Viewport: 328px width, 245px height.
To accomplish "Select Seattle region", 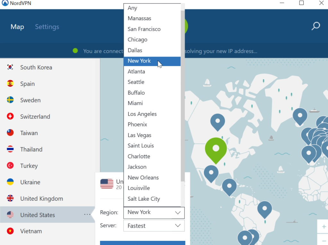I will [152, 82].
